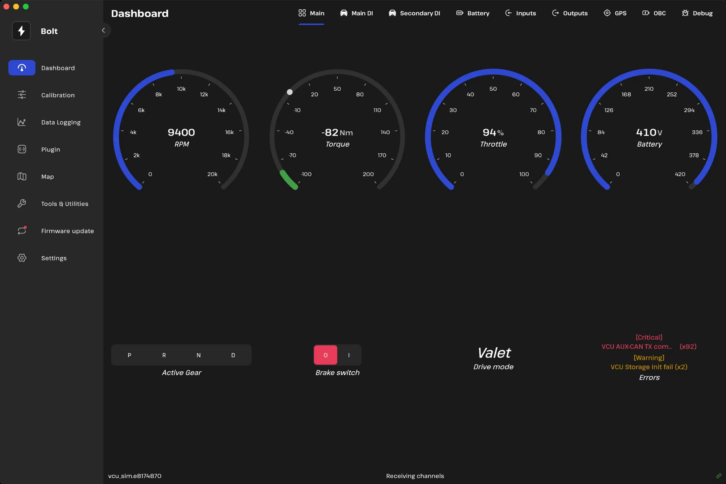Select gear P in Active Gear
726x484 pixels.
pos(129,355)
